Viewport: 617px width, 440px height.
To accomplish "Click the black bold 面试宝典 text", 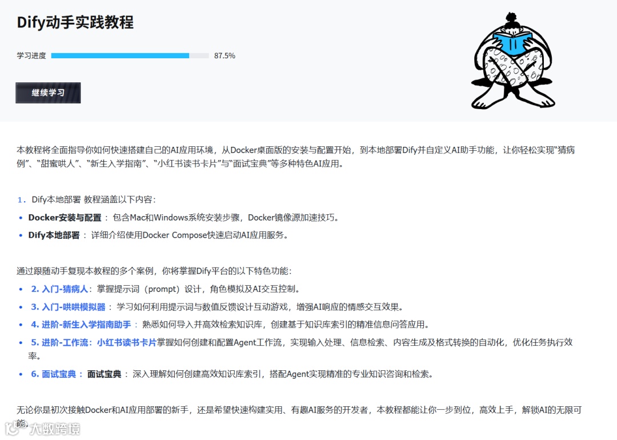I will pyautogui.click(x=105, y=374).
